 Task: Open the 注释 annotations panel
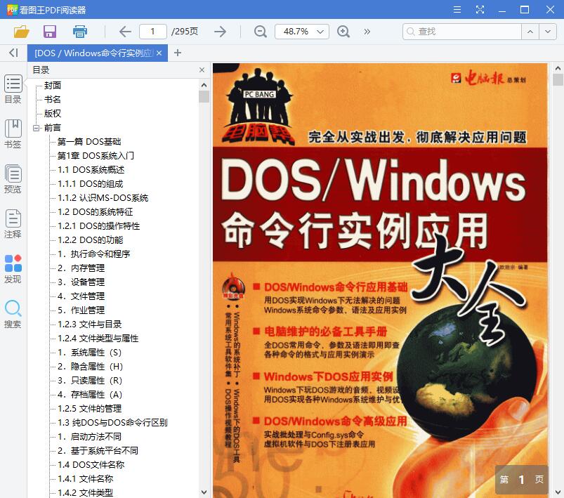(13, 224)
